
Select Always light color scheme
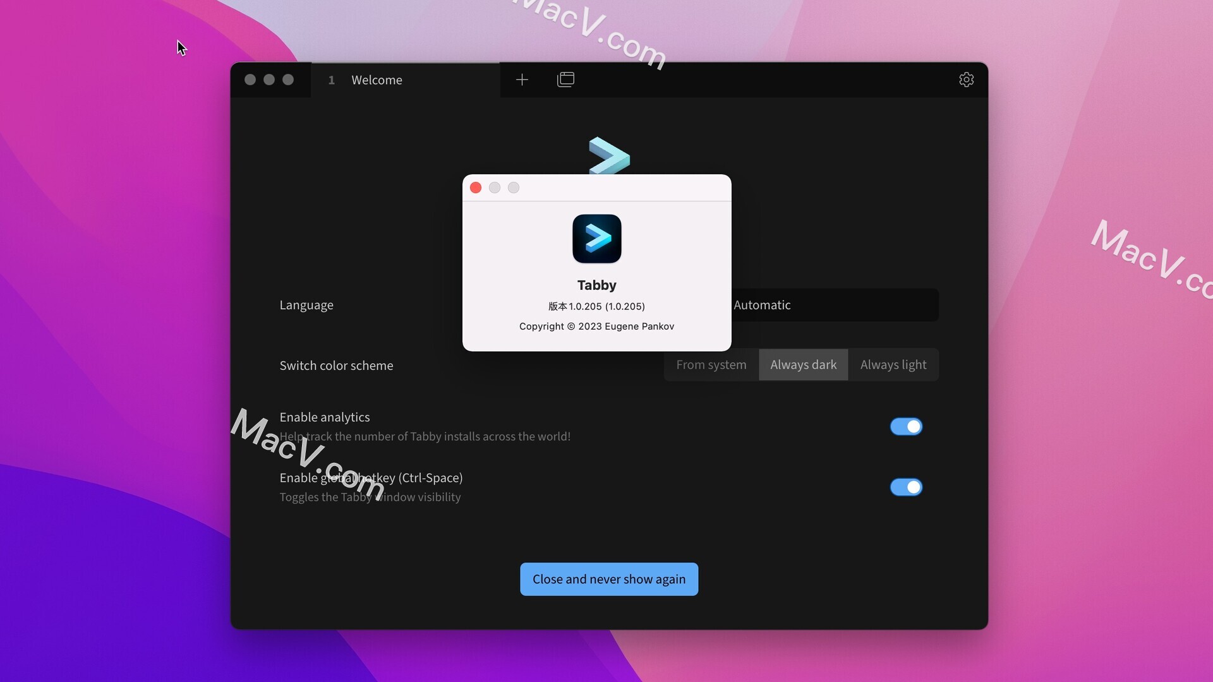tap(893, 365)
